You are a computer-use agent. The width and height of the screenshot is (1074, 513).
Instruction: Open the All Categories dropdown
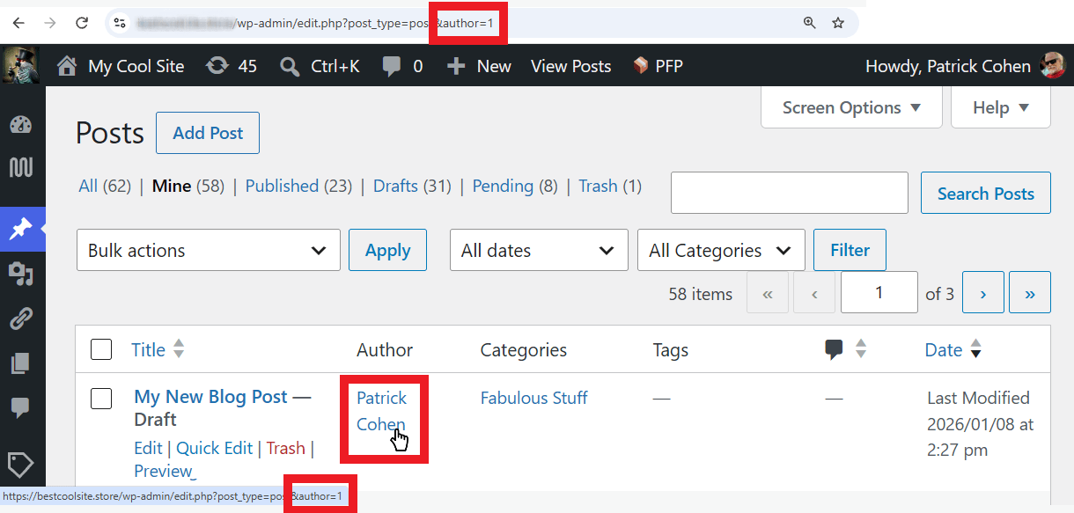coord(721,250)
